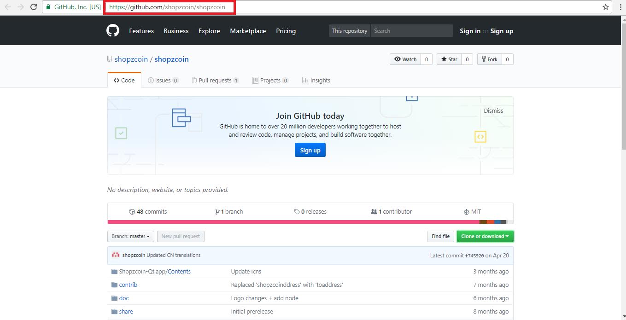Bookmark page with the star icon
Image resolution: width=626 pixels, height=320 pixels.
[606, 7]
